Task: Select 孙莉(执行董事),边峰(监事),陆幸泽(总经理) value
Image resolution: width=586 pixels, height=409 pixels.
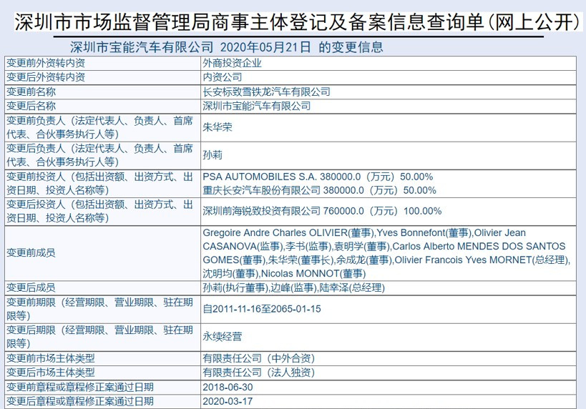Action: (x=294, y=287)
